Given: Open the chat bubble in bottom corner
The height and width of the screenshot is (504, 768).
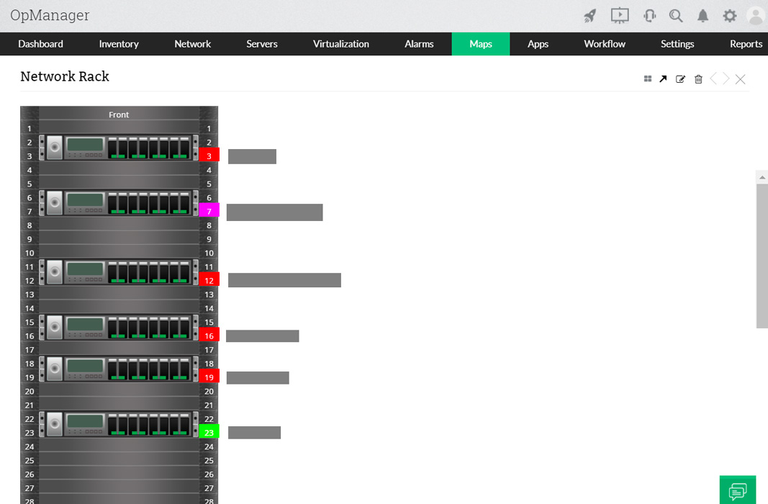Looking at the screenshot, I should pyautogui.click(x=738, y=490).
